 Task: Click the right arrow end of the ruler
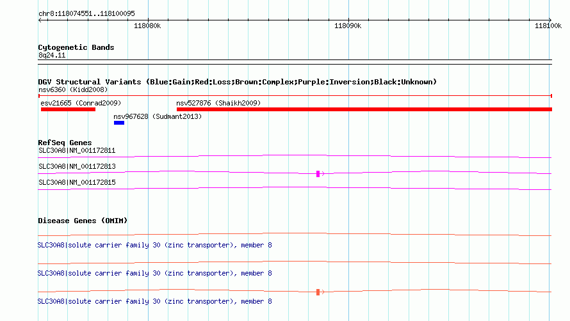point(550,20)
